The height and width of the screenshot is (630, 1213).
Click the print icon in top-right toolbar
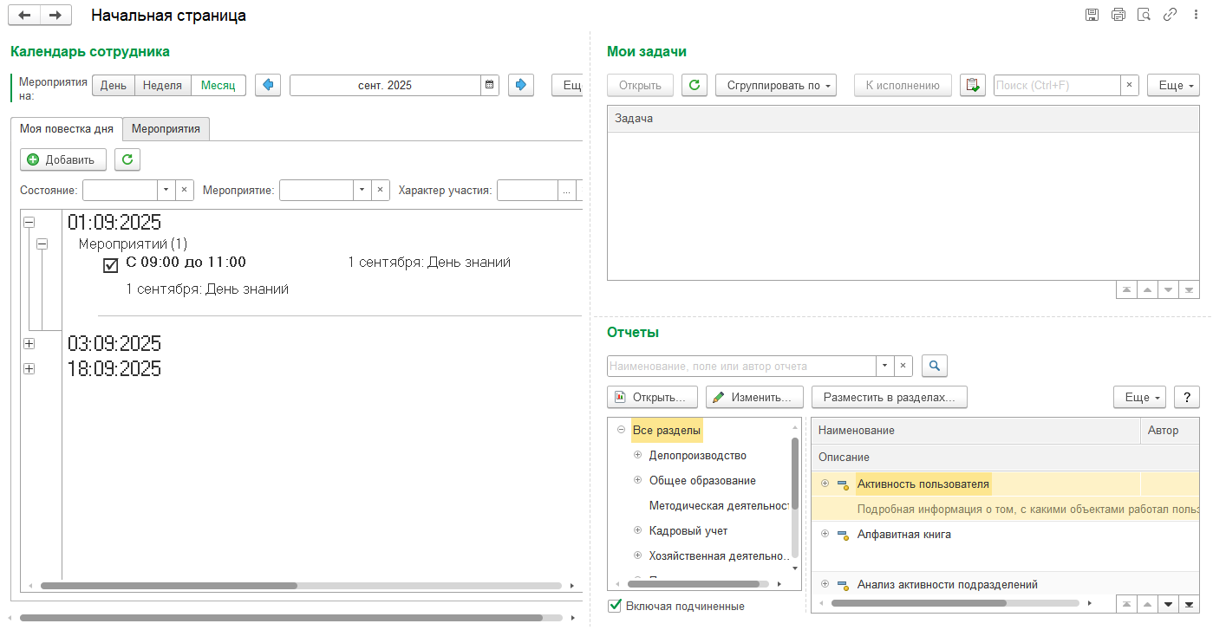click(1118, 15)
